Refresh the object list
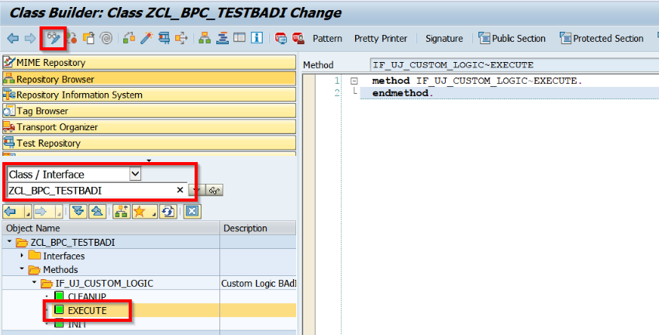Viewport: 659px width, 335px height. pos(168,212)
